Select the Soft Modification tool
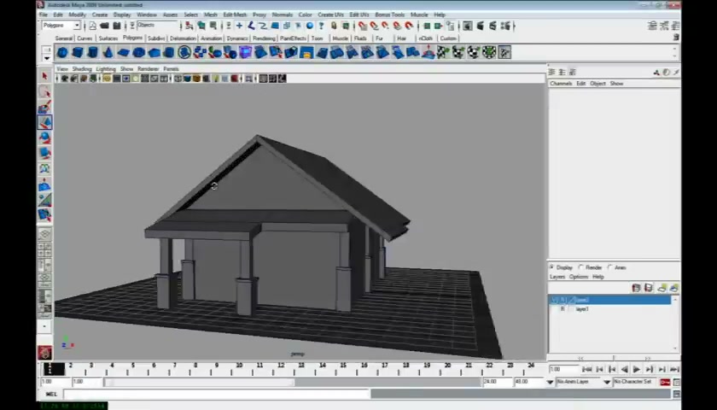Image resolution: width=717 pixels, height=410 pixels. (44, 184)
